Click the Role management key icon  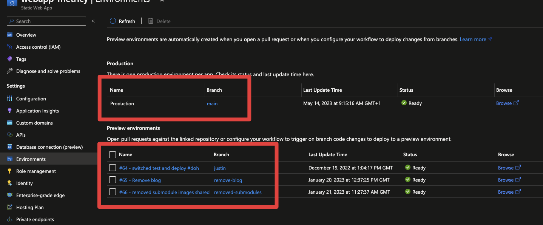(10, 171)
